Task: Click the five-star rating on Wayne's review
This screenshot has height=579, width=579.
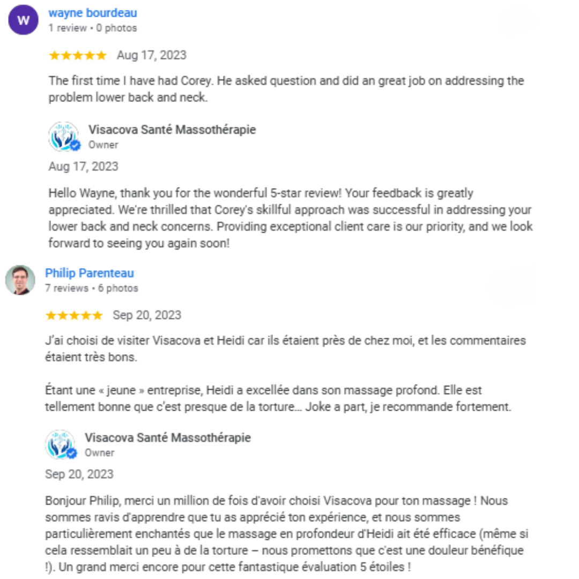Action: [x=78, y=55]
